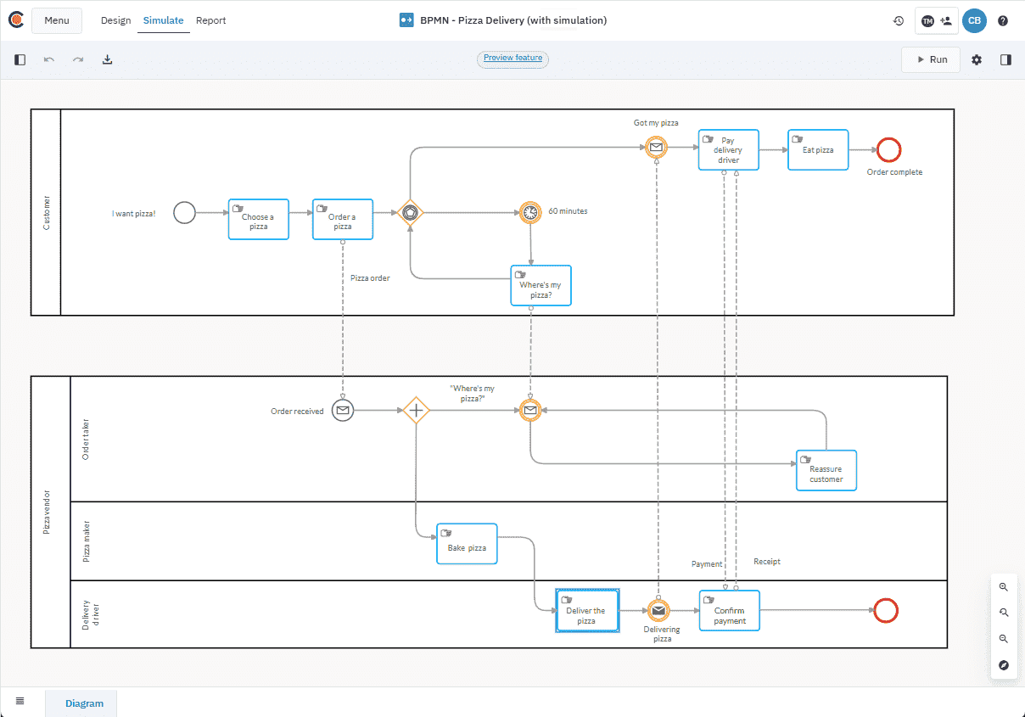
Task: Select the parallel gateway plus diamond
Action: (416, 411)
